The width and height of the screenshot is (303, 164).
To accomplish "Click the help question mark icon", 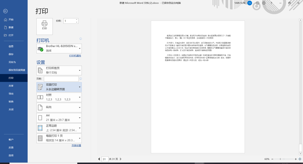I will tap(271, 3).
